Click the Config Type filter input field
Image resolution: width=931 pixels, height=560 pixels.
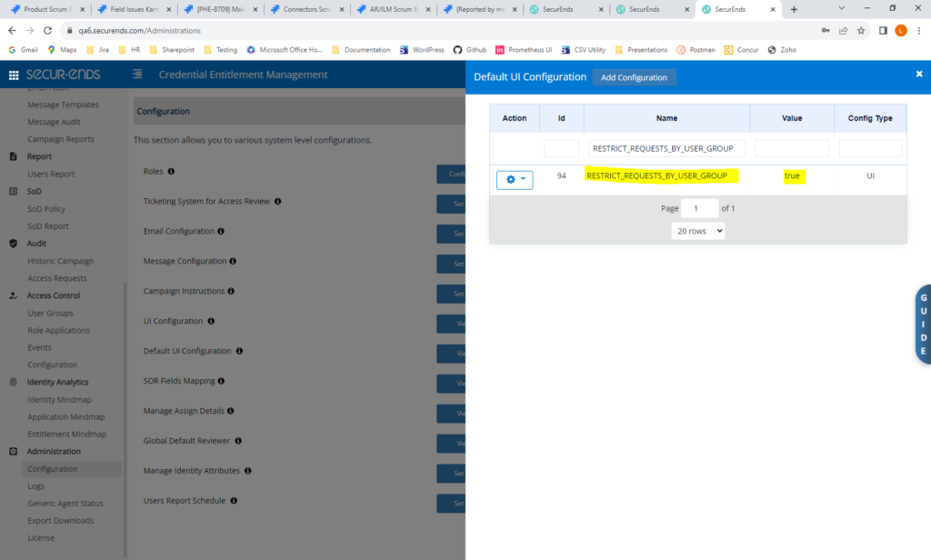pos(870,148)
